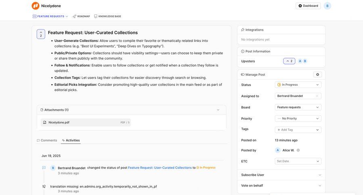Click the post title User-Curated Collections

[93, 33]
